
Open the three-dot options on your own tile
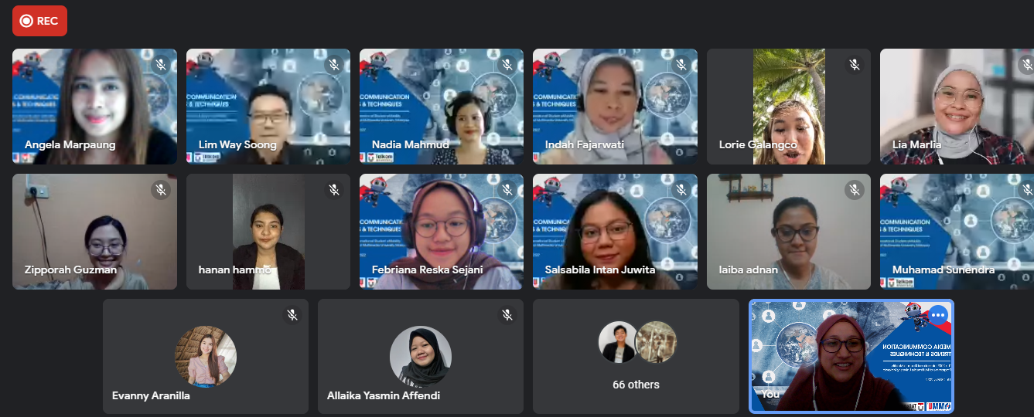tap(938, 315)
